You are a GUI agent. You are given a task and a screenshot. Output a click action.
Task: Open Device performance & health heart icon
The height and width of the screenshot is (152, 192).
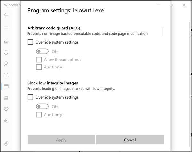(6, 109)
